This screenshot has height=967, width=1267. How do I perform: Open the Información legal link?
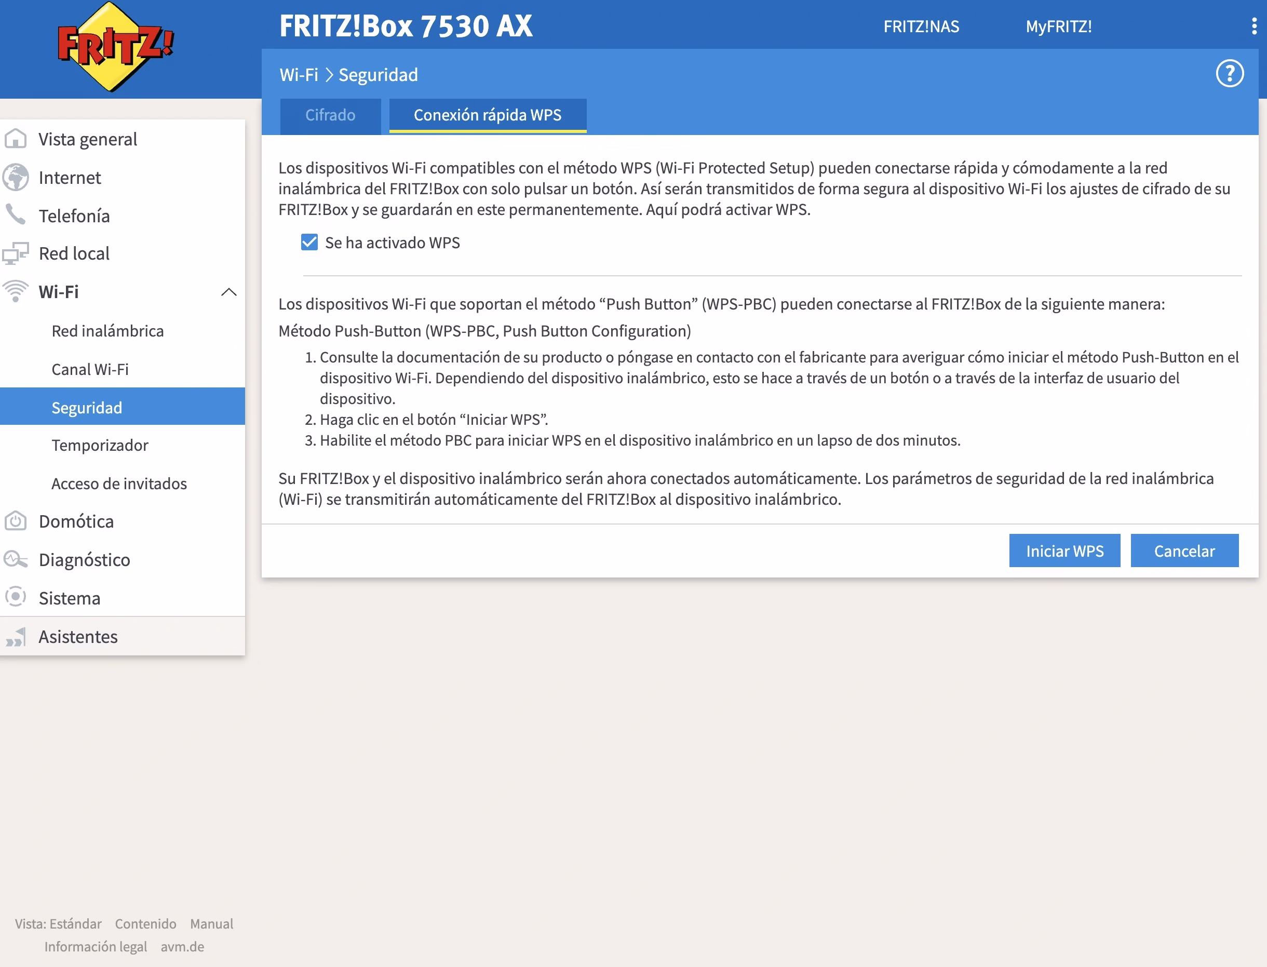click(x=96, y=946)
